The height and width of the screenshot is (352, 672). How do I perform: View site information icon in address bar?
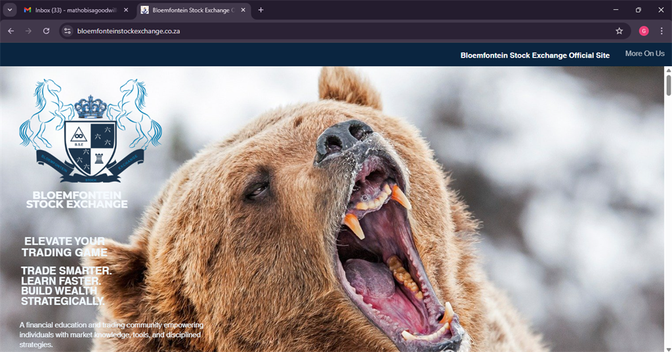coord(66,31)
